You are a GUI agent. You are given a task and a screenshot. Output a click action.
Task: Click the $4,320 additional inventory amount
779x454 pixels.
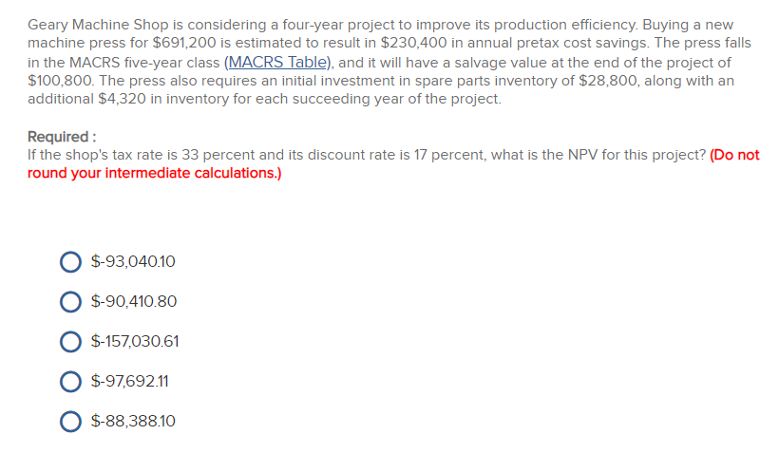tap(123, 99)
